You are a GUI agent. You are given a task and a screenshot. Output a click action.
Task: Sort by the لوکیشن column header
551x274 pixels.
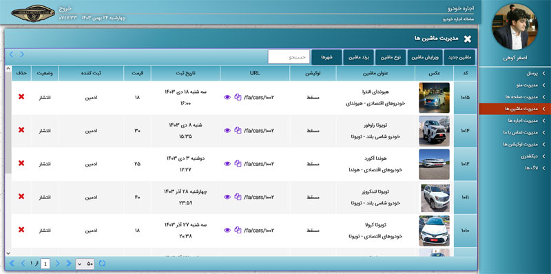coord(313,73)
